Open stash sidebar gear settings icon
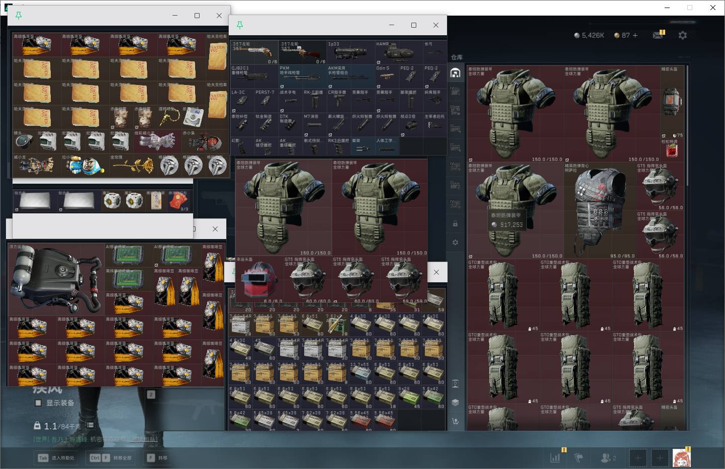Viewport: 725px width, 469px height. coord(455,242)
